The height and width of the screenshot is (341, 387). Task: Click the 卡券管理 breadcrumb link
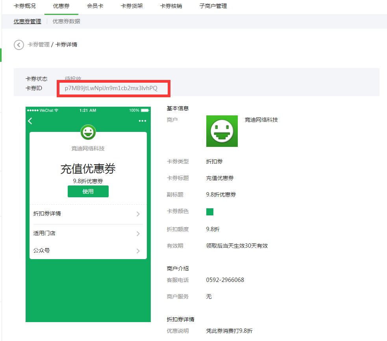[x=38, y=45]
